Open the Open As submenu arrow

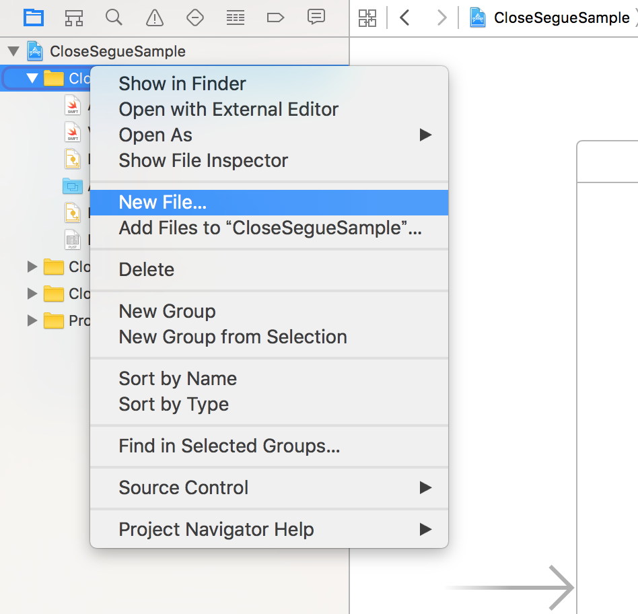[425, 135]
